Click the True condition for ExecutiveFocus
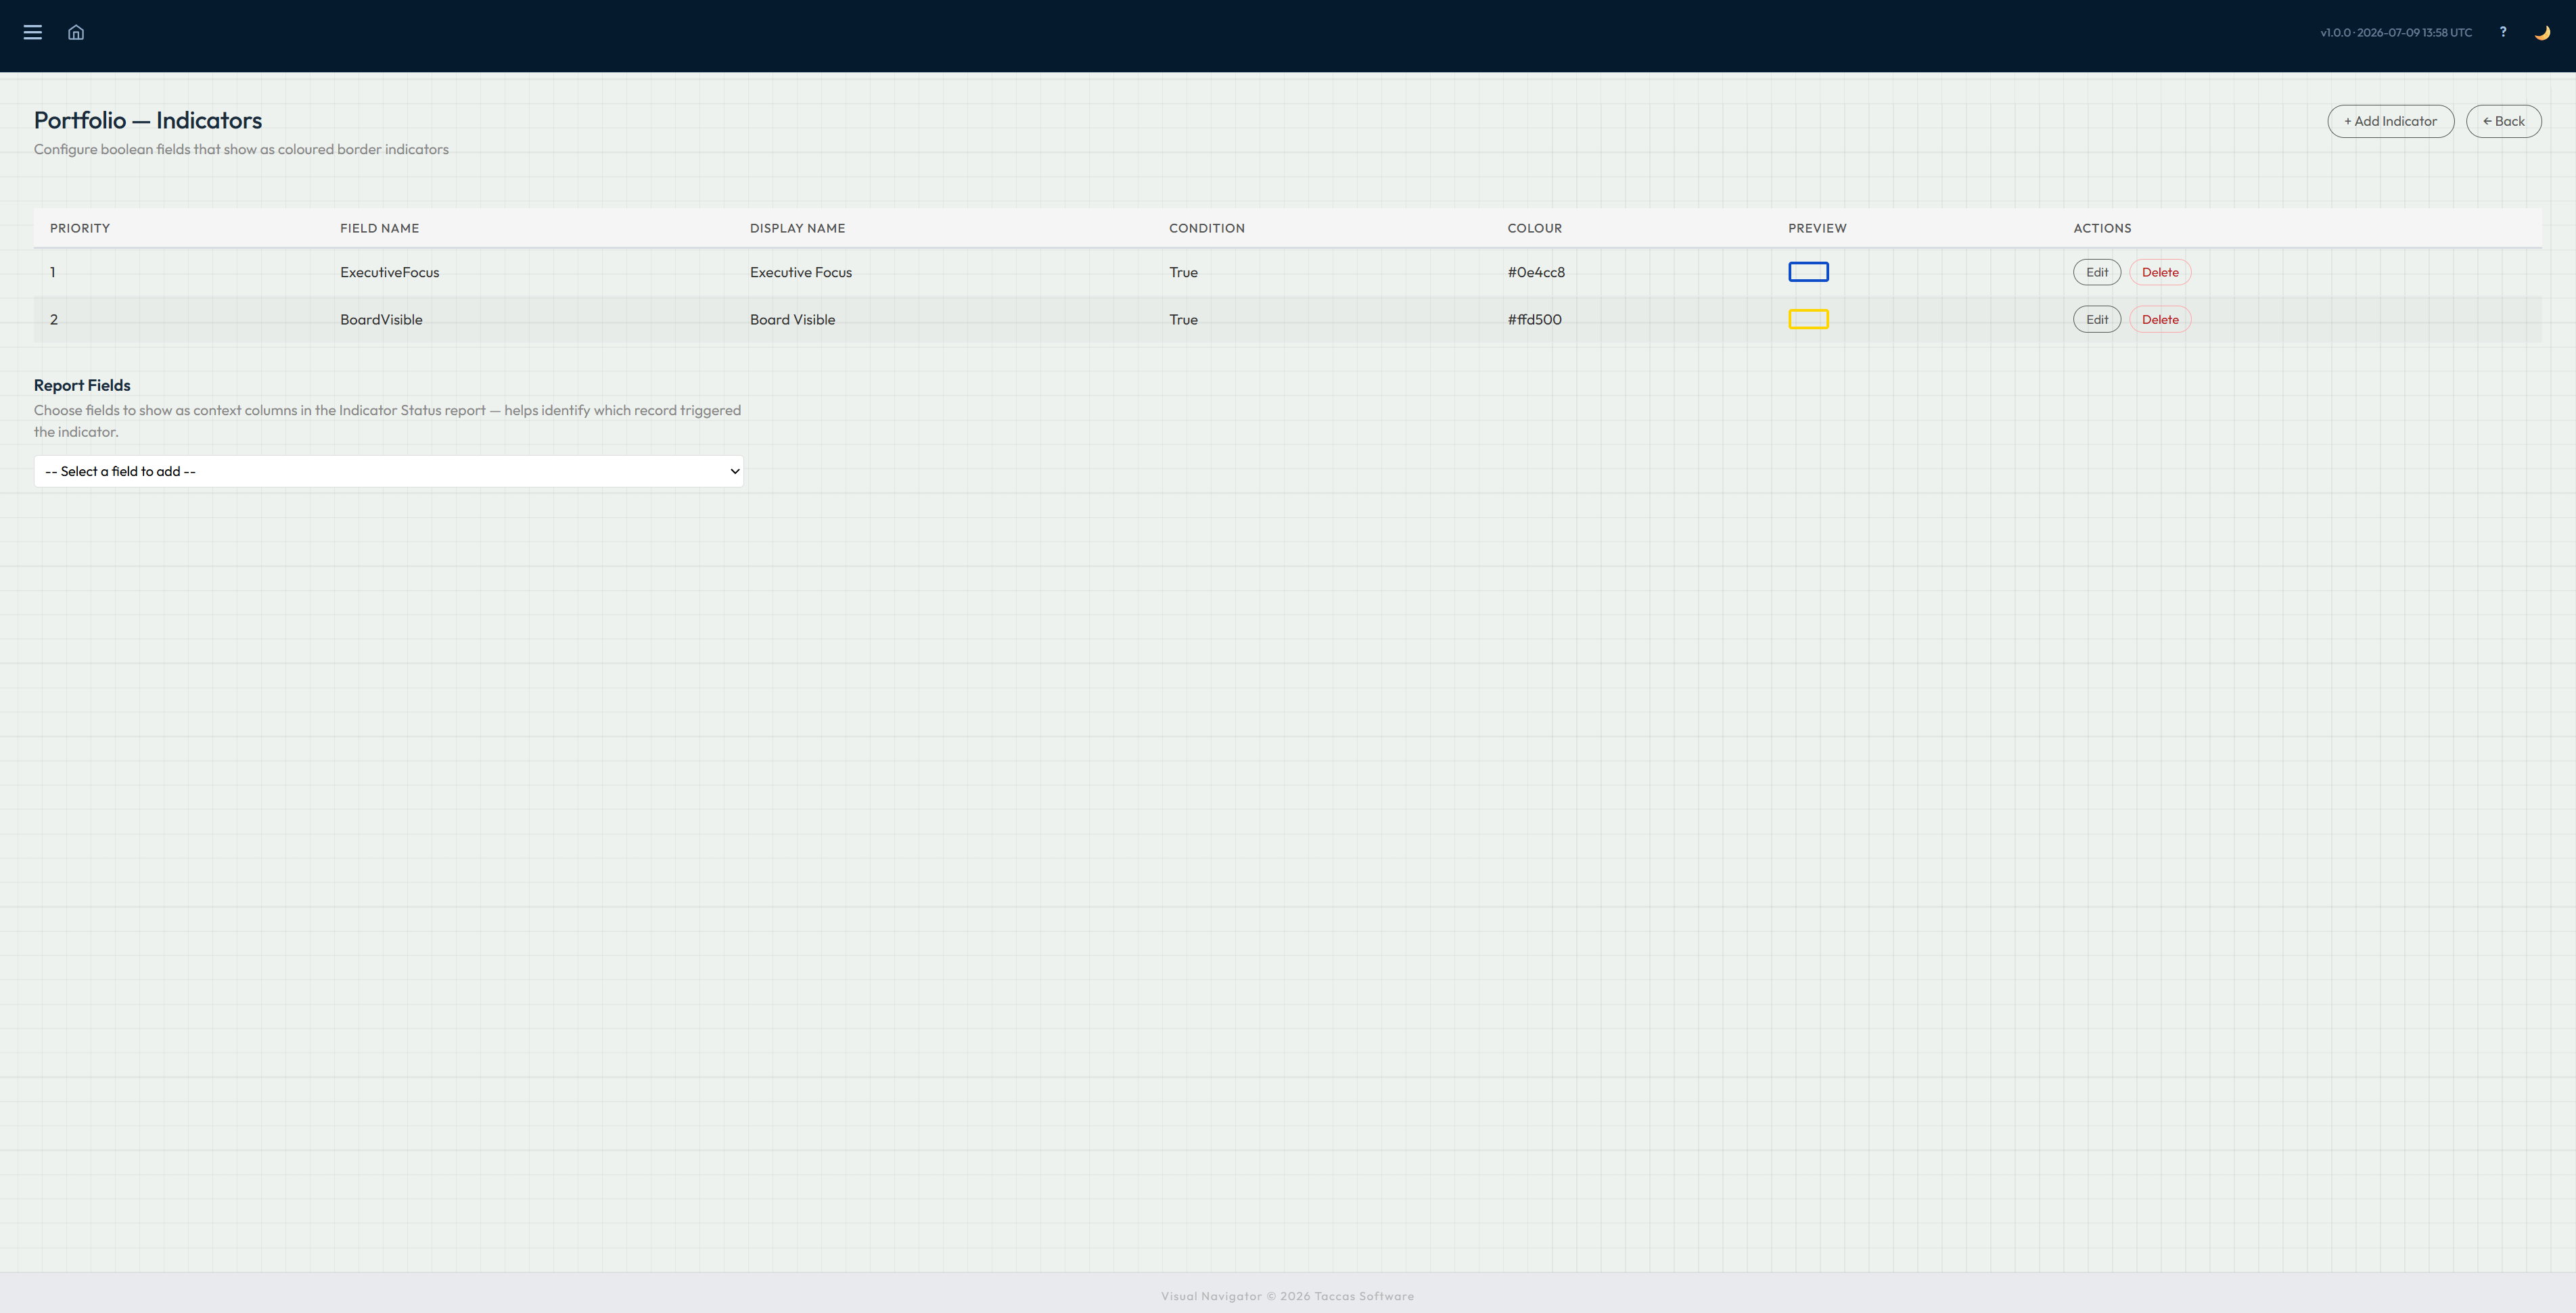Screen dimensions: 2576x1313 pyautogui.click(x=1183, y=272)
